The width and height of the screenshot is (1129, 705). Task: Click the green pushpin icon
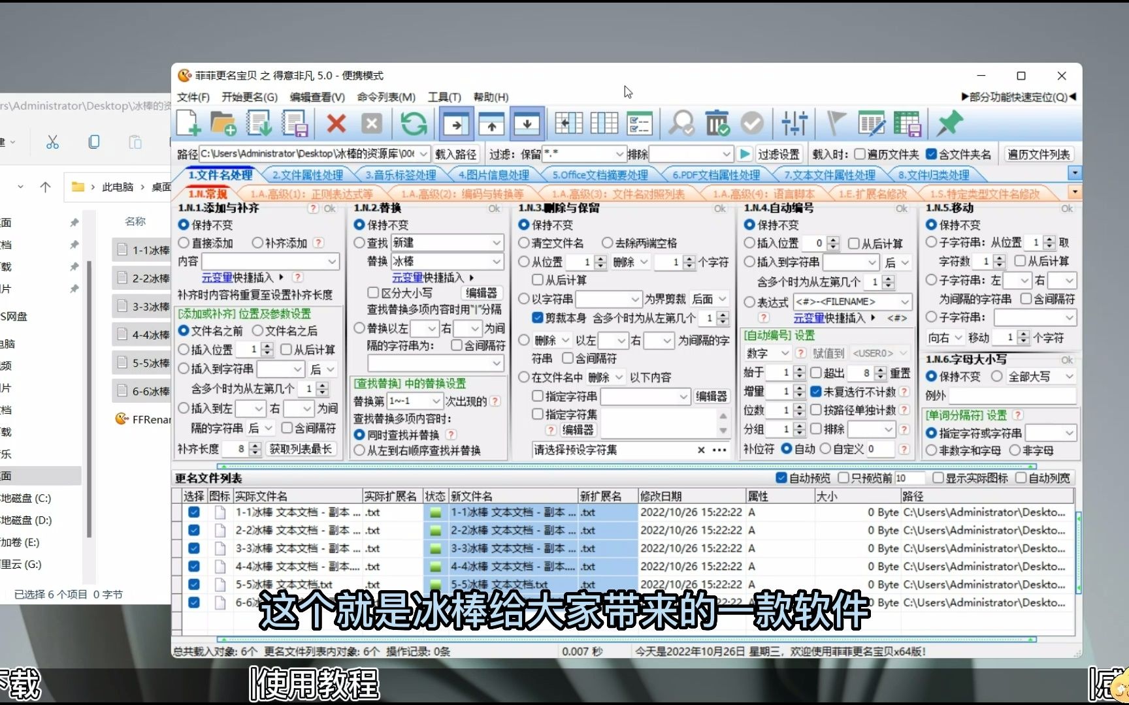(x=949, y=123)
